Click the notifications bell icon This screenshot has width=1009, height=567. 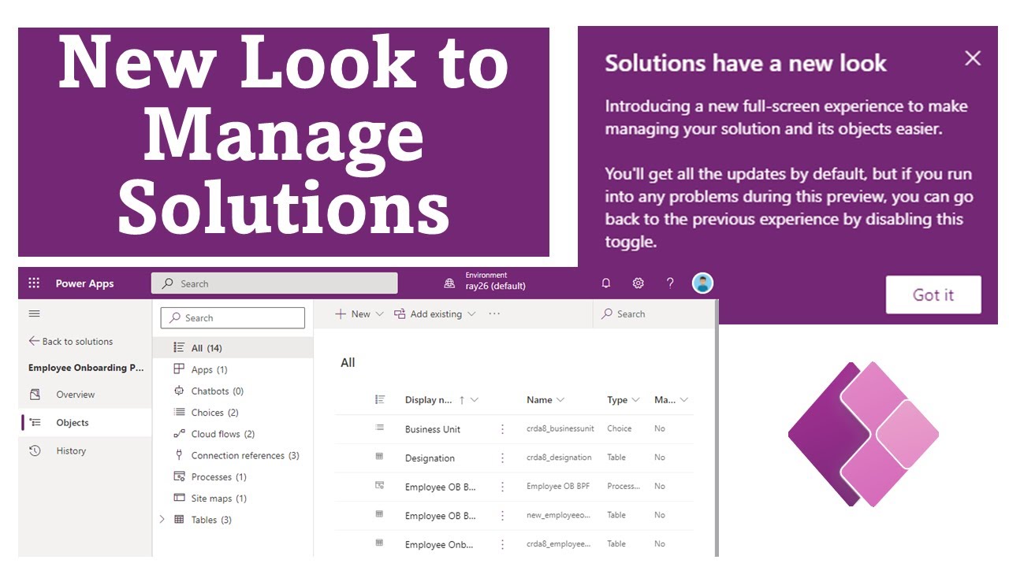[x=606, y=283]
